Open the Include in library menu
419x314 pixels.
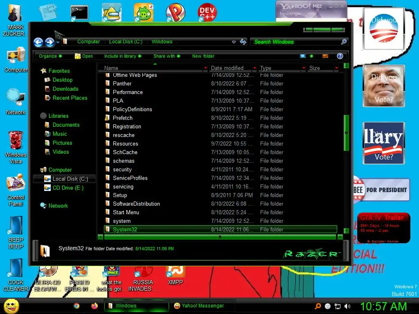click(x=123, y=56)
